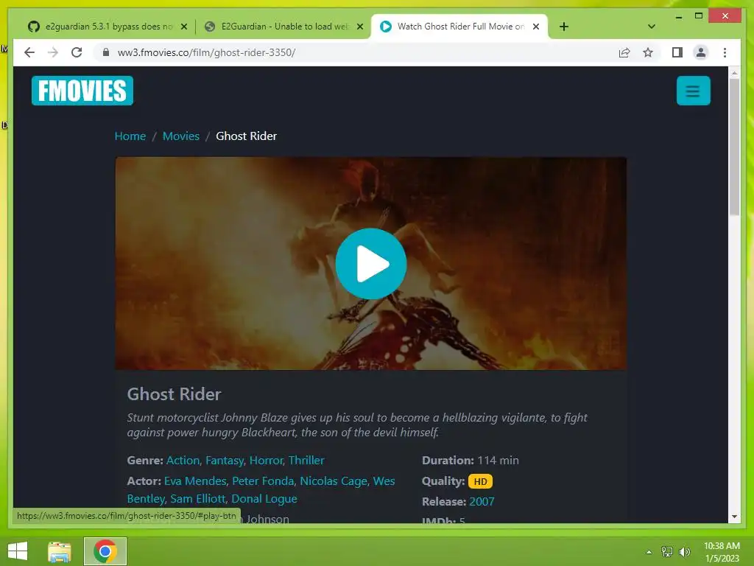
Task: Reload the current page
Action: [x=77, y=52]
